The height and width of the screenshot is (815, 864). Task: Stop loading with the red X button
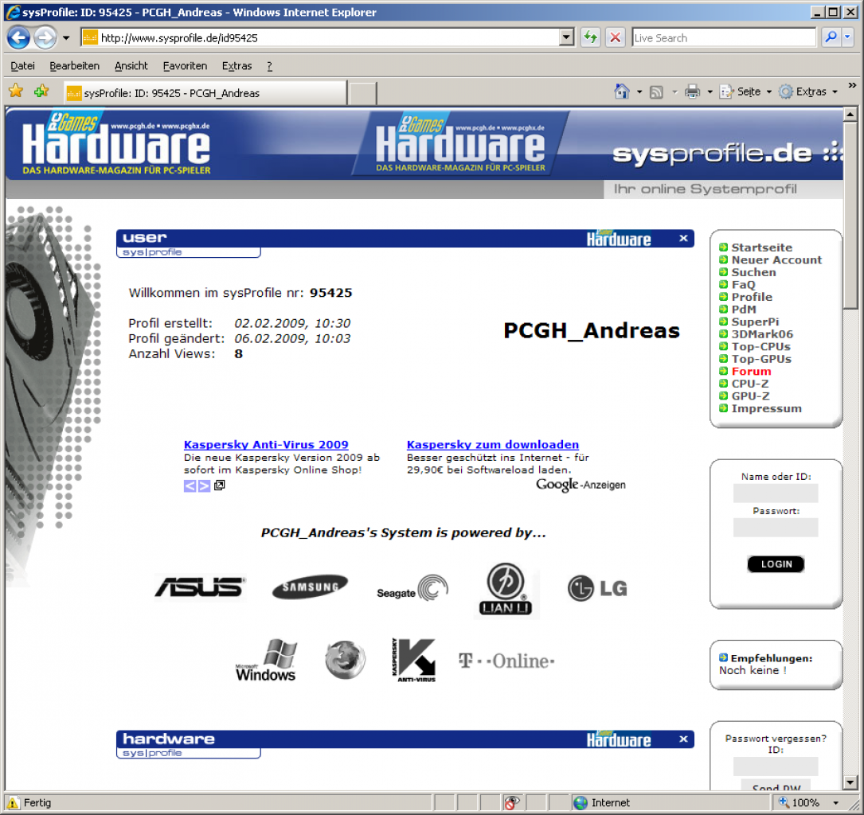[615, 37]
